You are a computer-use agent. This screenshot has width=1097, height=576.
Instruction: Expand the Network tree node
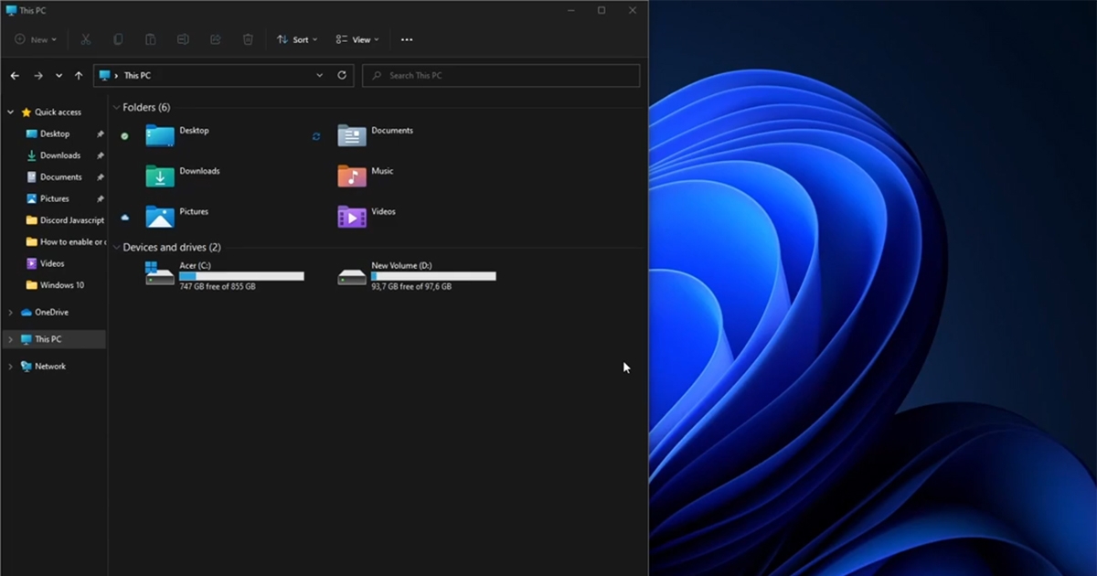(11, 367)
